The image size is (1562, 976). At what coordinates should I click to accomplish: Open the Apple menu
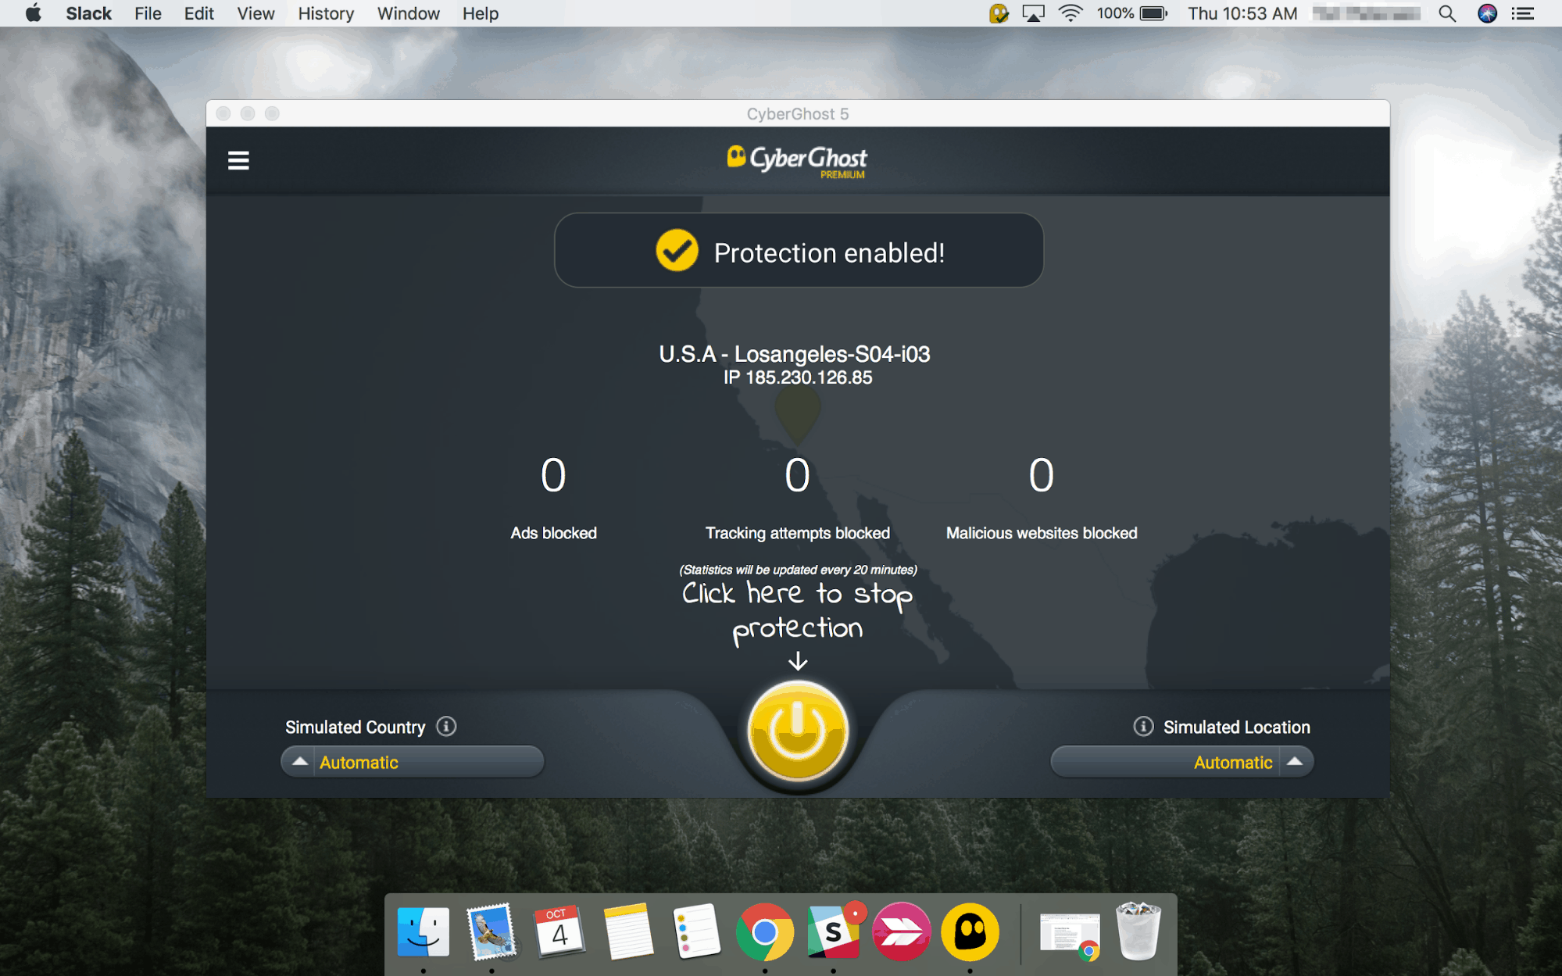(33, 13)
